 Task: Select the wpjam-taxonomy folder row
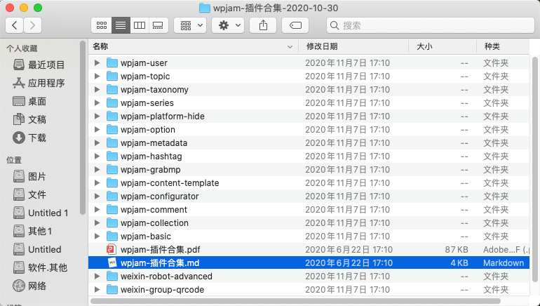154,90
